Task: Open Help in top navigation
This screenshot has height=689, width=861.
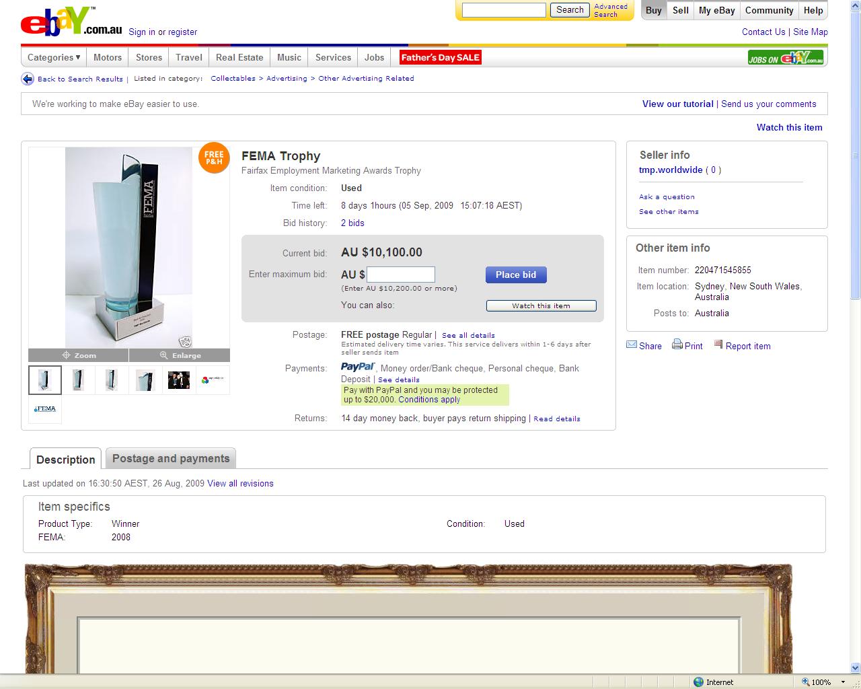Action: pyautogui.click(x=813, y=10)
